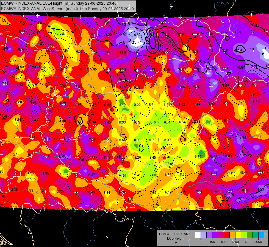Click the map value 8.11
The height and width of the screenshot is (247, 269).
click(65, 33)
